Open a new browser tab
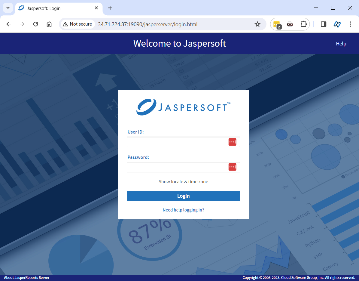This screenshot has height=281, width=359. [x=110, y=8]
